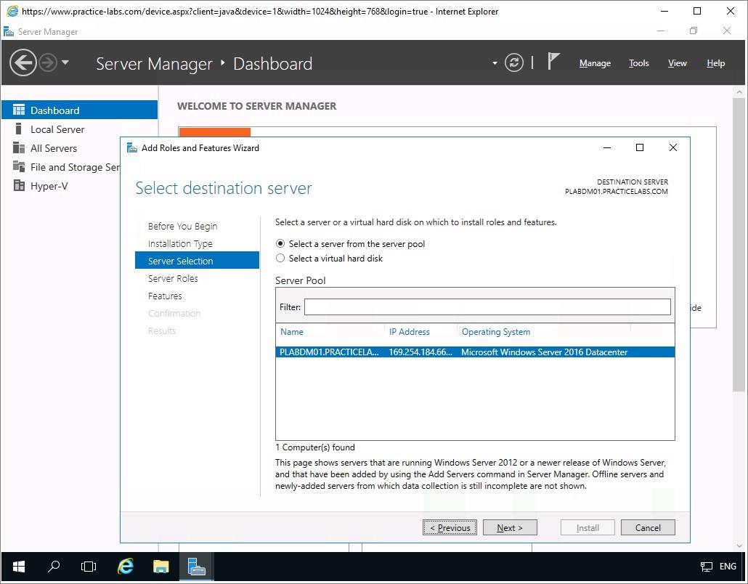748x584 pixels.
Task: Click Microsoft Windows Server 2016 Datacenter cell
Action: (545, 352)
